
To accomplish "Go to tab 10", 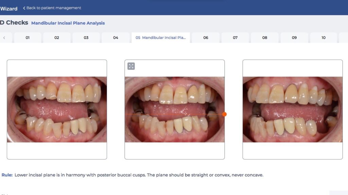I will tap(324, 38).
